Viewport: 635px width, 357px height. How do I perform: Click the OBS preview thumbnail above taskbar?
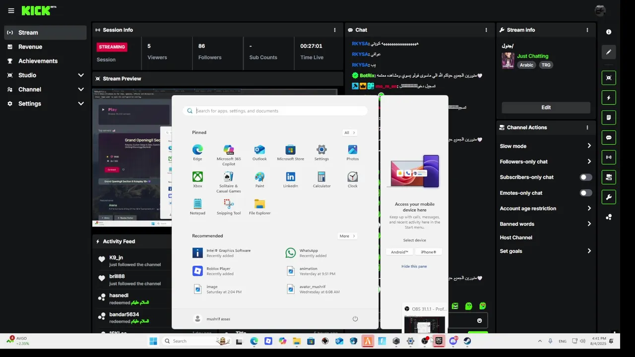pos(424,325)
